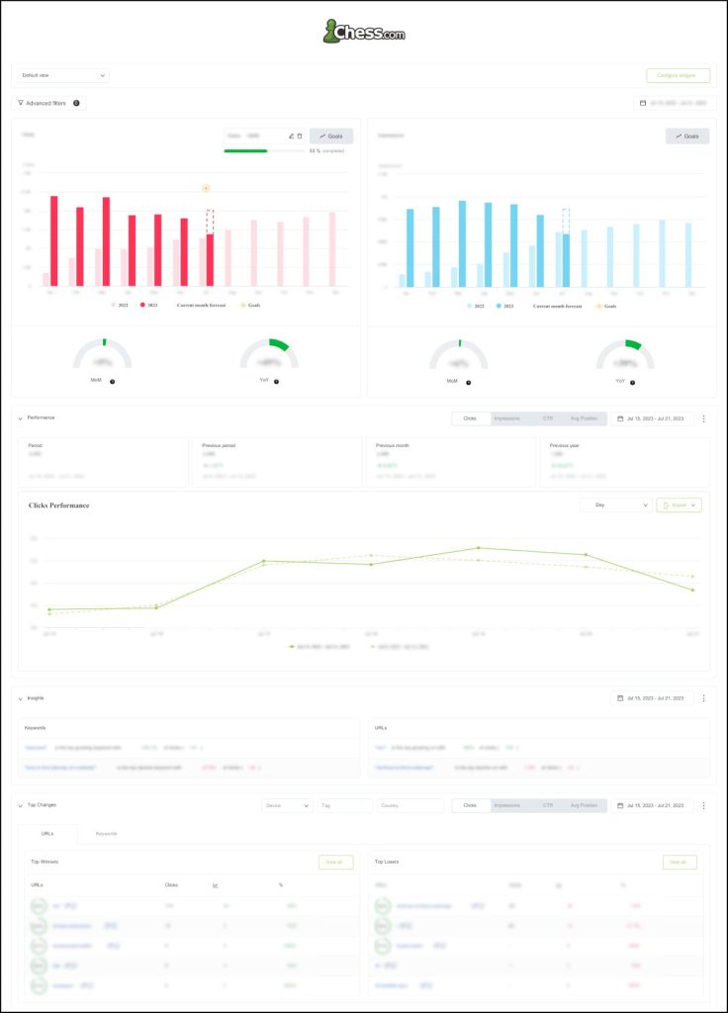Click the info badge beside Advanced filters
The image size is (728, 1013).
76,103
